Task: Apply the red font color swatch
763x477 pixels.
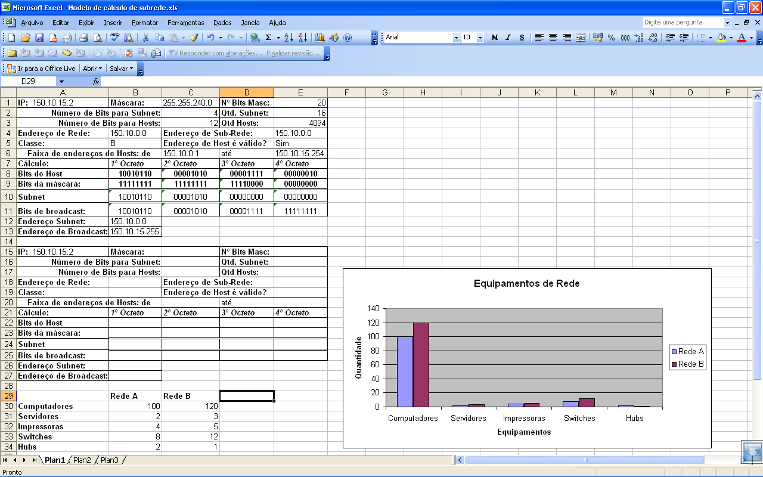Action: coord(741,38)
